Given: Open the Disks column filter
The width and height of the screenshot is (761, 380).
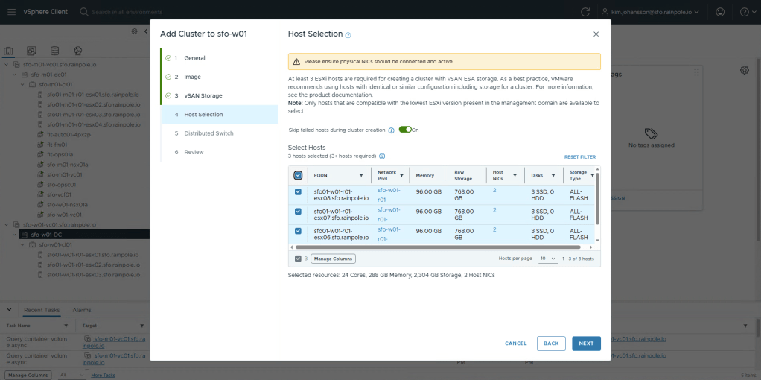Looking at the screenshot, I should point(553,176).
